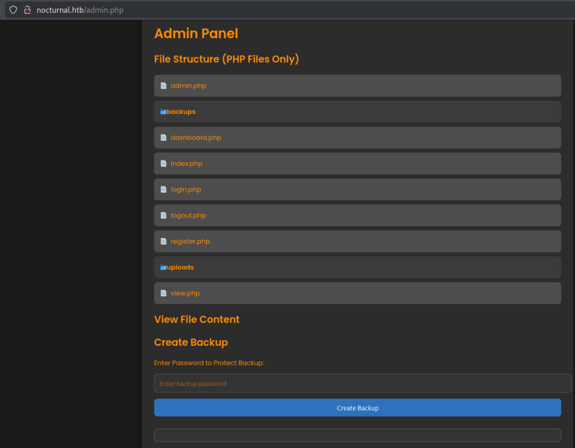Click the folder icon next to backups
Viewport: 575px width, 448px height.
[x=163, y=112]
